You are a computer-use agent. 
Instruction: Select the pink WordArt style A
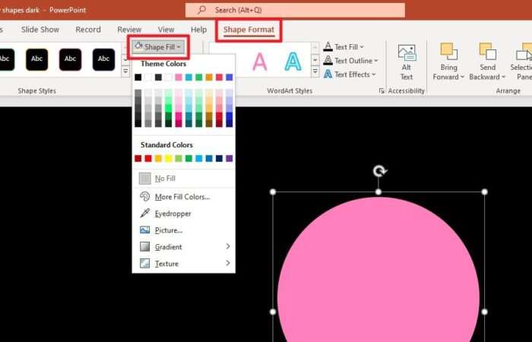(x=260, y=62)
